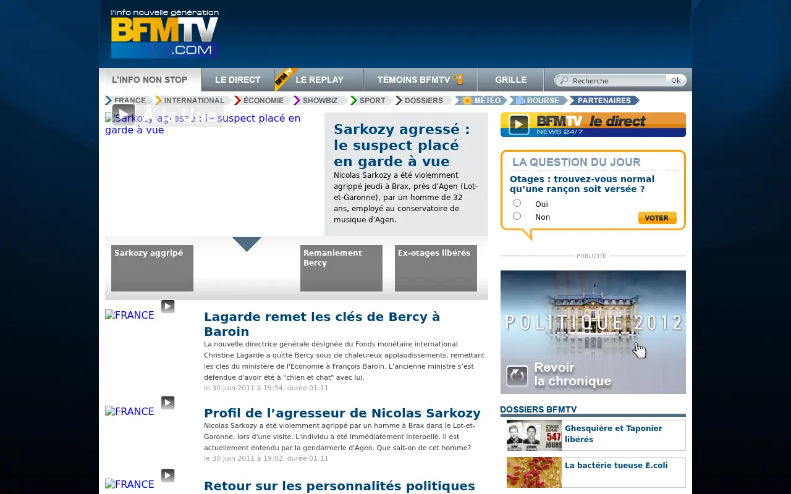Click the play icon over the À la Une video
The image size is (791, 494).
(124, 115)
